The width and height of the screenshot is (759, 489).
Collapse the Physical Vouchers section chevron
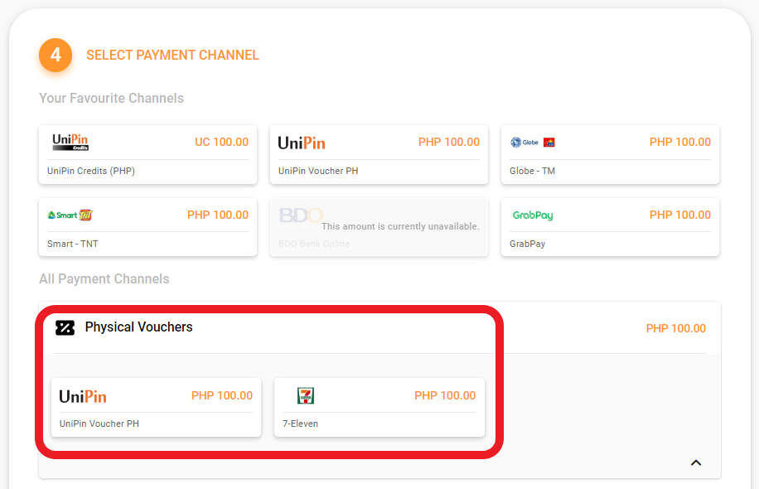click(x=695, y=462)
